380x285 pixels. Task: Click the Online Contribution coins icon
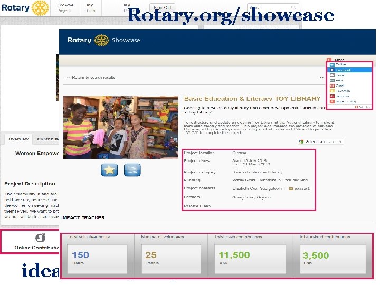pos(40,237)
